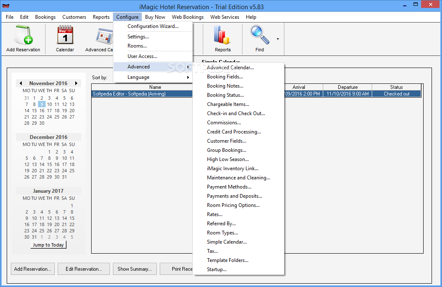Select Commissions... in the submenu
Image resolution: width=442 pixels, height=287 pixels.
(238, 123)
